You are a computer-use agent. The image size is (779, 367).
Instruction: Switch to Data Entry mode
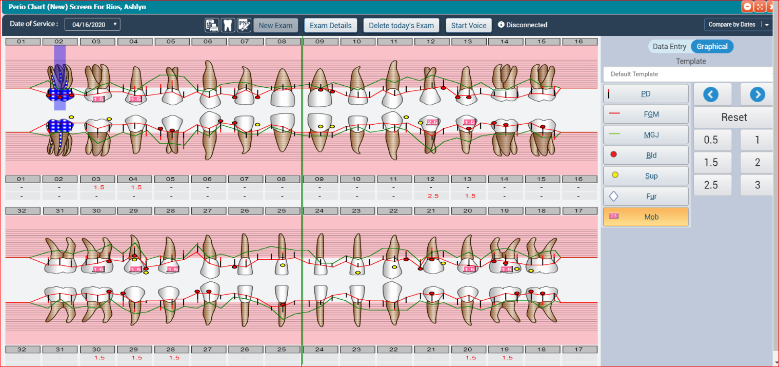pos(669,47)
